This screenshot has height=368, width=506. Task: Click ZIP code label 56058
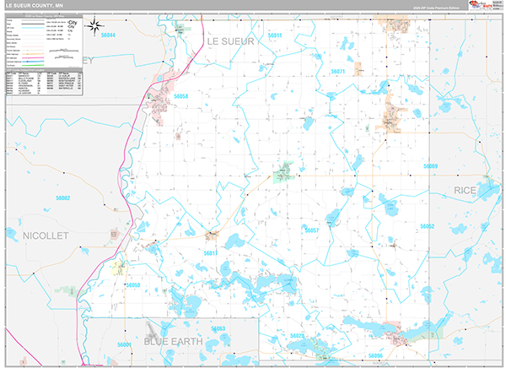[x=180, y=96]
